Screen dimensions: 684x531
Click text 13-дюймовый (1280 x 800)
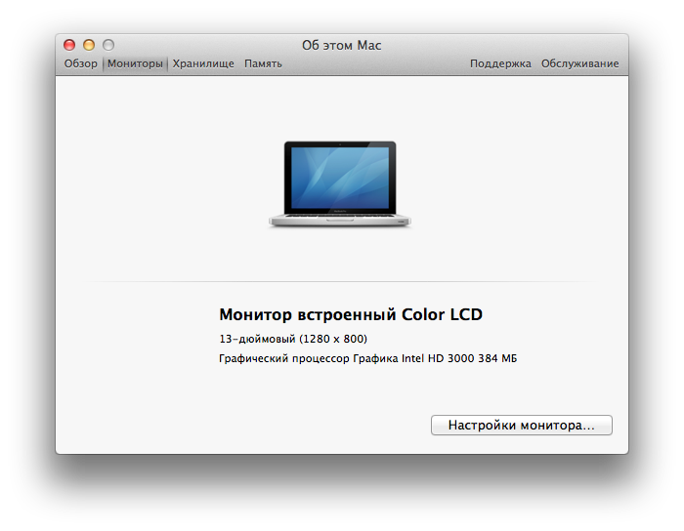coord(293,339)
